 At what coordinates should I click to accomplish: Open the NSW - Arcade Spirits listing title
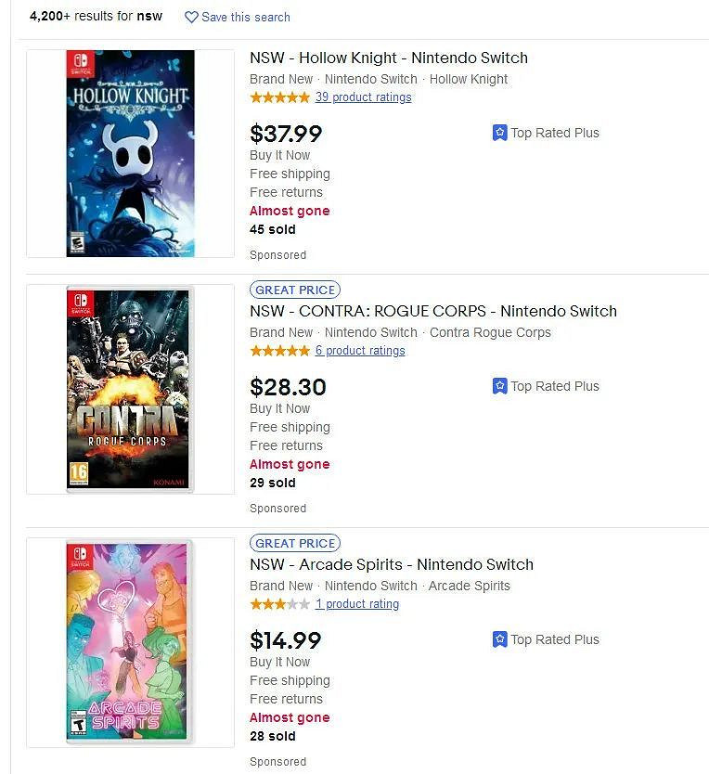pos(391,564)
